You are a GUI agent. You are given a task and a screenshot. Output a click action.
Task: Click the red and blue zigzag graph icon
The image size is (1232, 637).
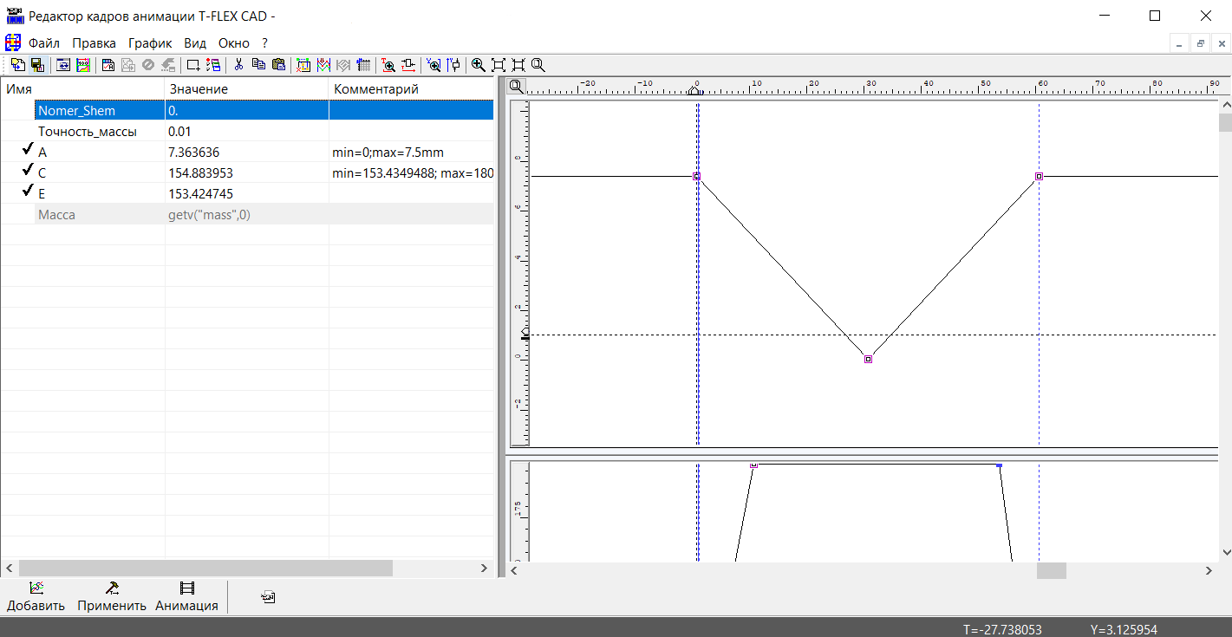point(323,65)
